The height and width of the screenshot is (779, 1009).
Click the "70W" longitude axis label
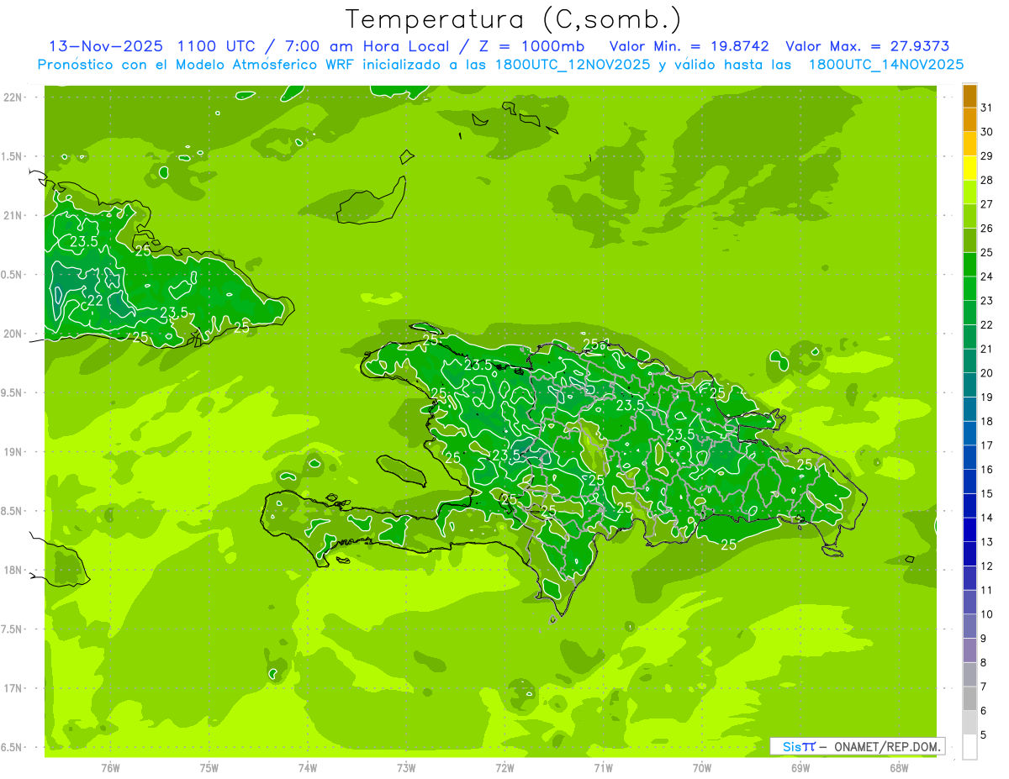click(702, 767)
